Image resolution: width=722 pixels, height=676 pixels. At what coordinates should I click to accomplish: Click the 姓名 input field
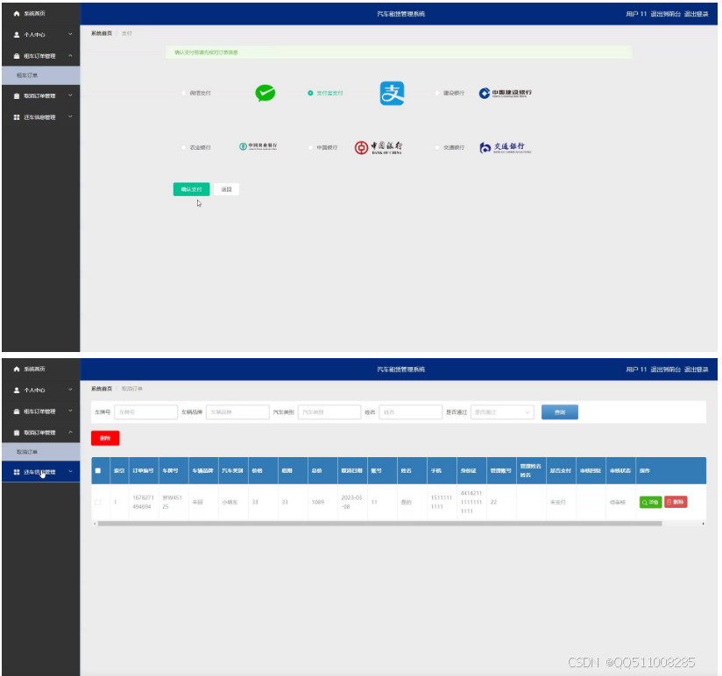coord(410,412)
